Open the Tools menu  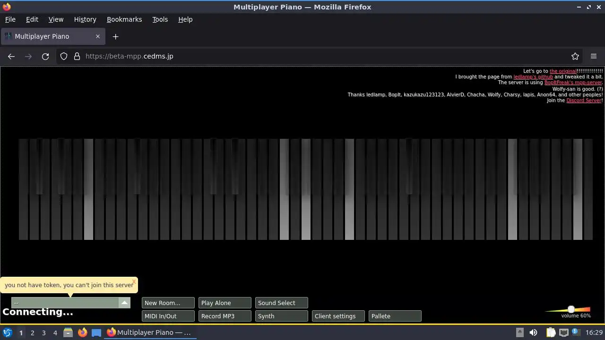pos(160,19)
